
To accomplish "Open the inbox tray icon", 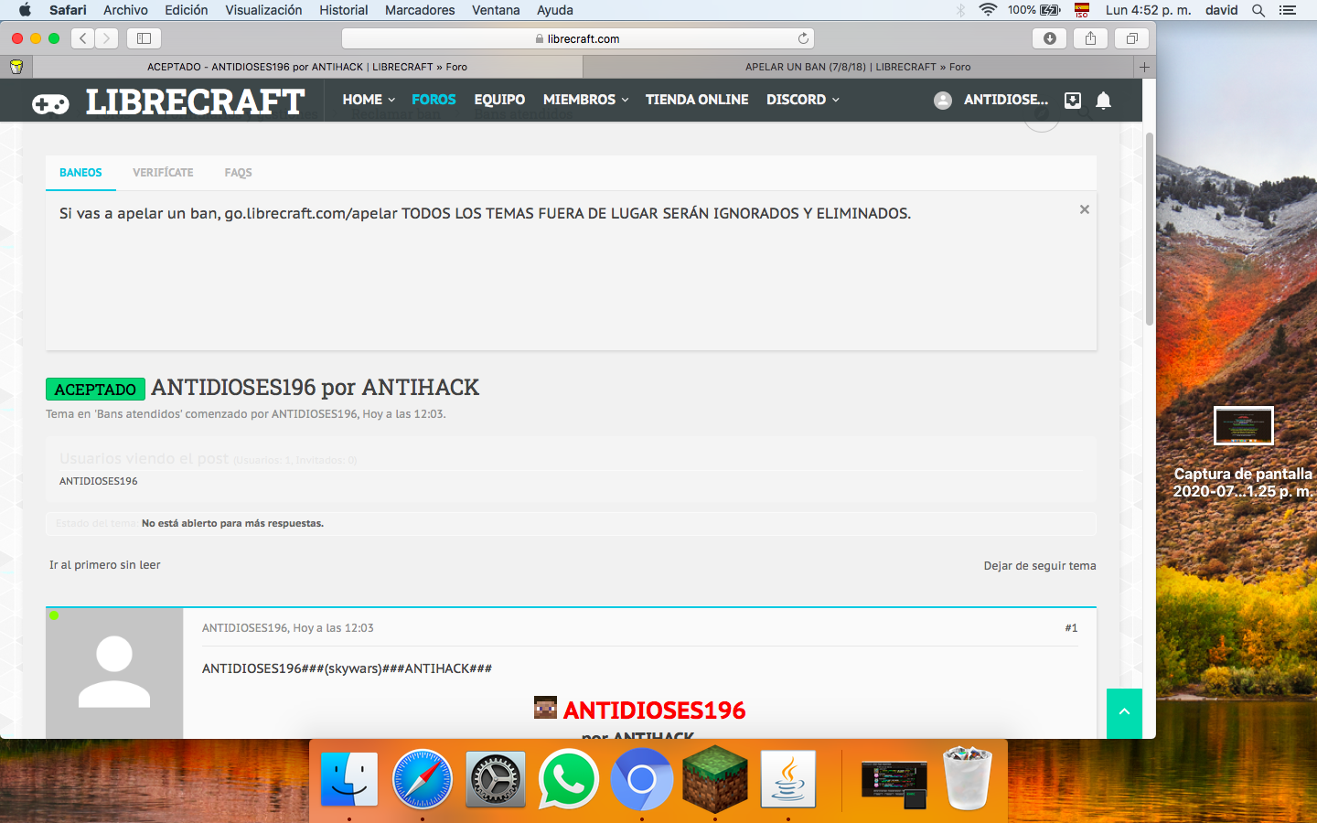I will (1073, 101).
